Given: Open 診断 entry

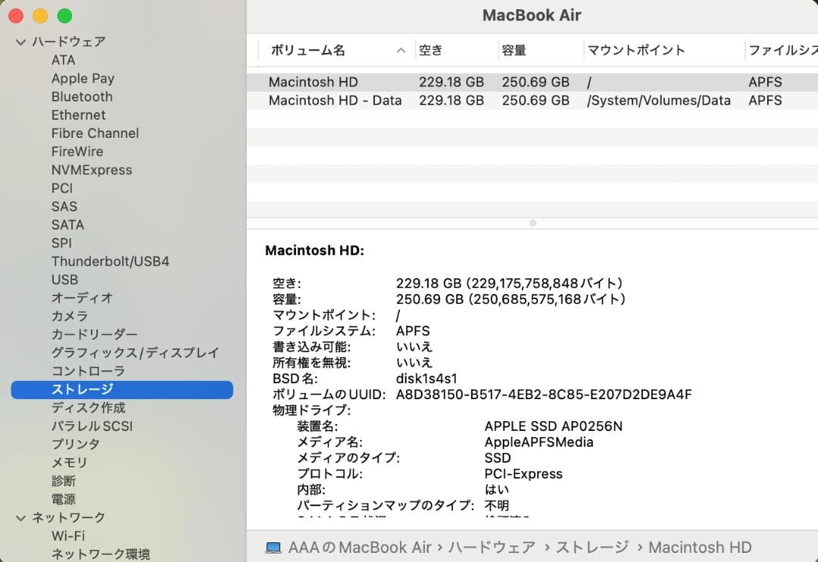Looking at the screenshot, I should click(x=63, y=481).
